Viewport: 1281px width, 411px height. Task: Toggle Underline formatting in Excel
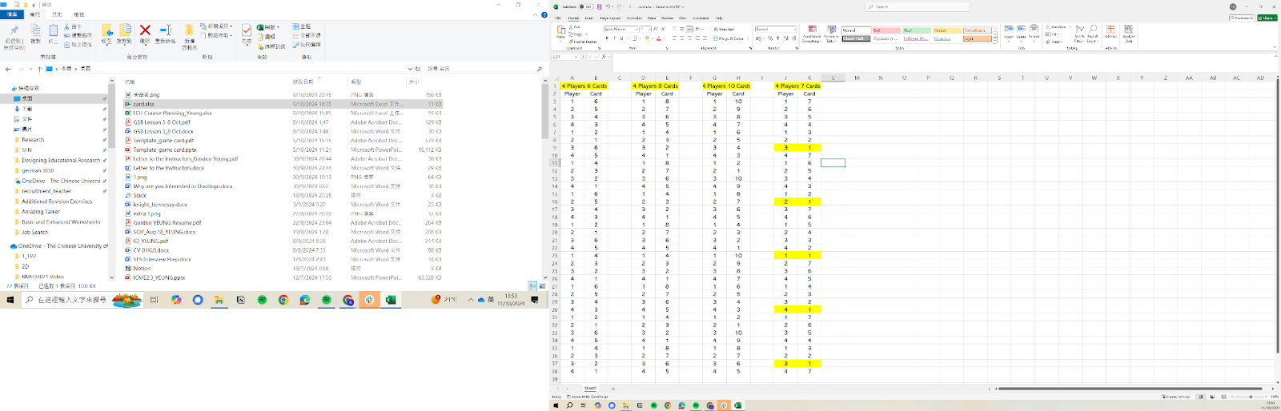[621, 38]
